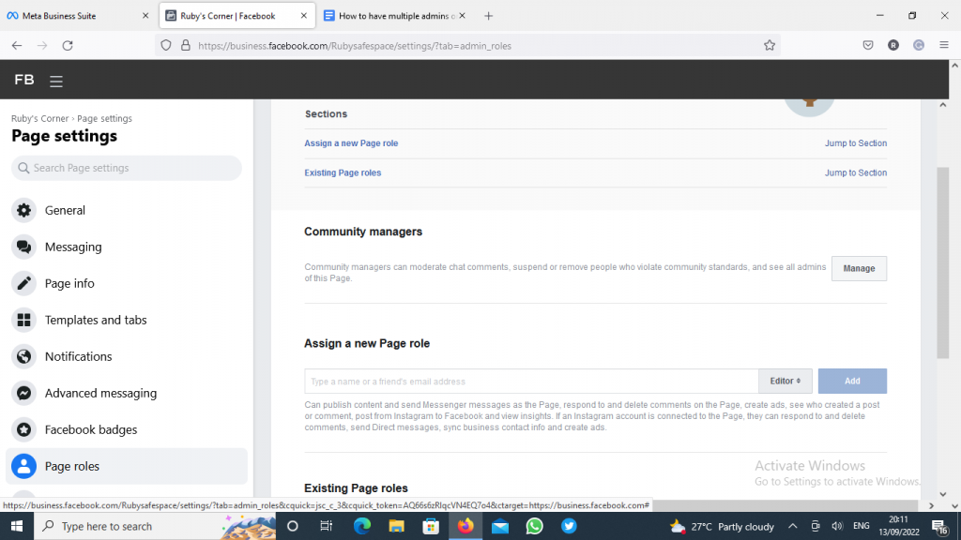Open the Windows Start menu
961x540 pixels.
(x=17, y=526)
